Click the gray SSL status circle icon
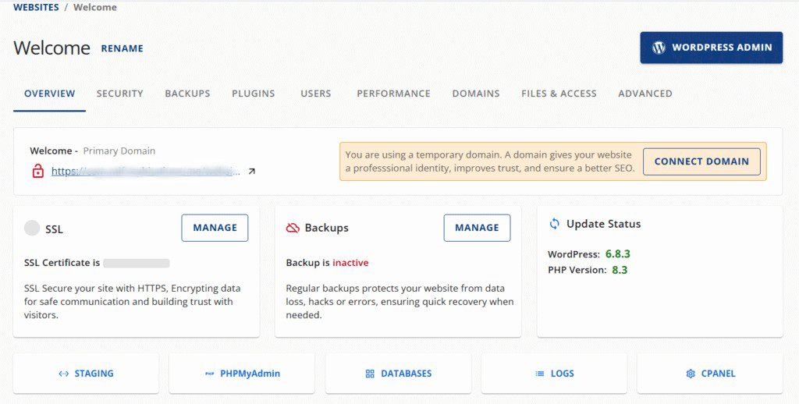This screenshot has width=799, height=404. (32, 228)
